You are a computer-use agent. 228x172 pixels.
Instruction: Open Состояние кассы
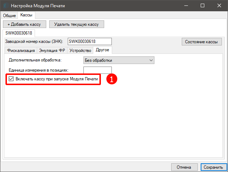pos(201,42)
